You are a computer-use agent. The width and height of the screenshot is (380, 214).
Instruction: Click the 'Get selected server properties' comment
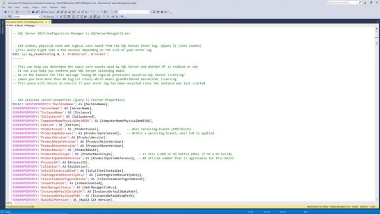(69, 100)
